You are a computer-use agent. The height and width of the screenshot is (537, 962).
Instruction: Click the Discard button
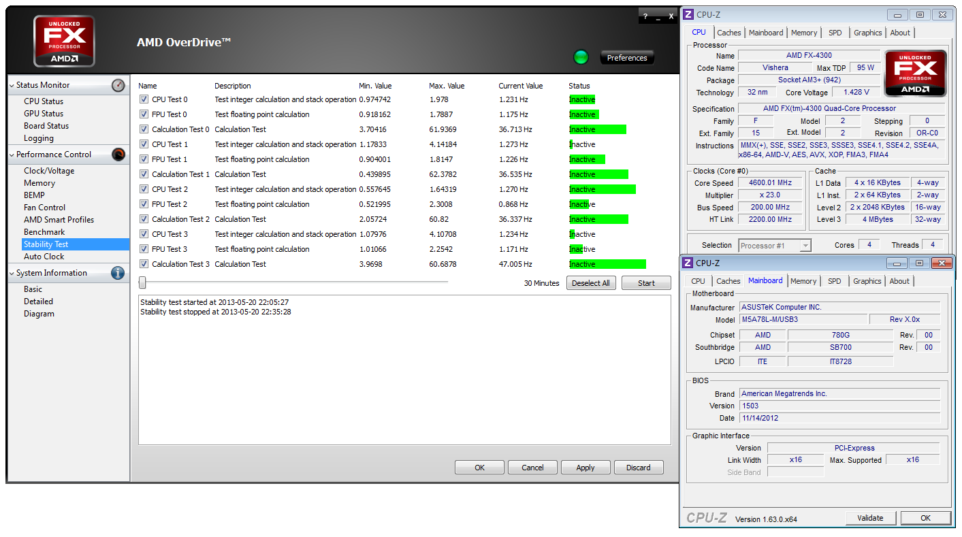pos(639,468)
